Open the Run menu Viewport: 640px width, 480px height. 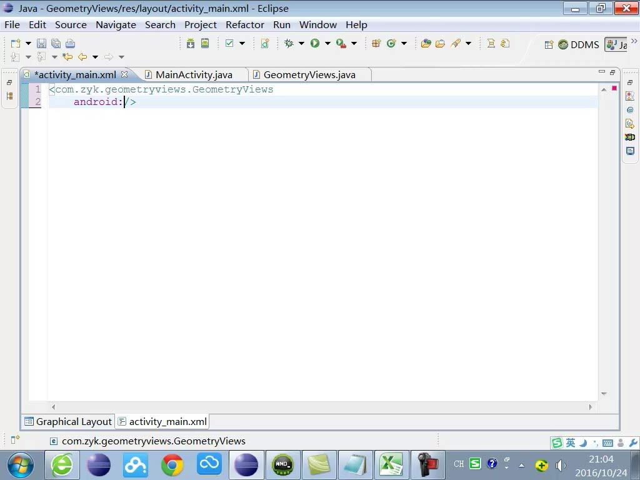click(x=282, y=25)
